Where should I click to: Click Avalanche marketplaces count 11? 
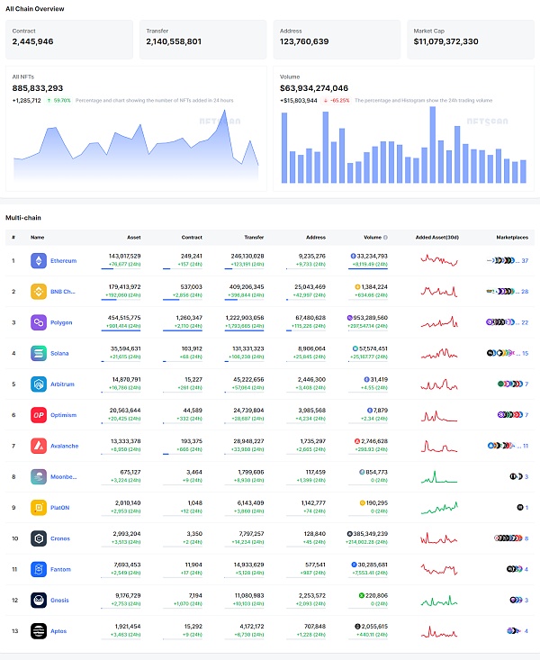(x=526, y=446)
